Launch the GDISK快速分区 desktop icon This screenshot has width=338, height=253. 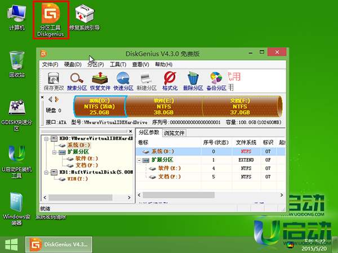pyautogui.click(x=16, y=115)
